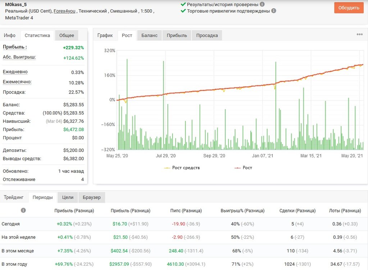
Task: Click the $6,382.00 withdrawals value
Action: pos(73,158)
